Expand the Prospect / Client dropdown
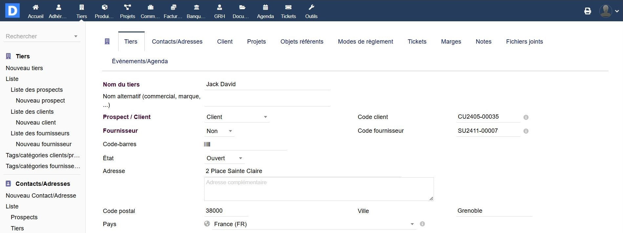 237,117
